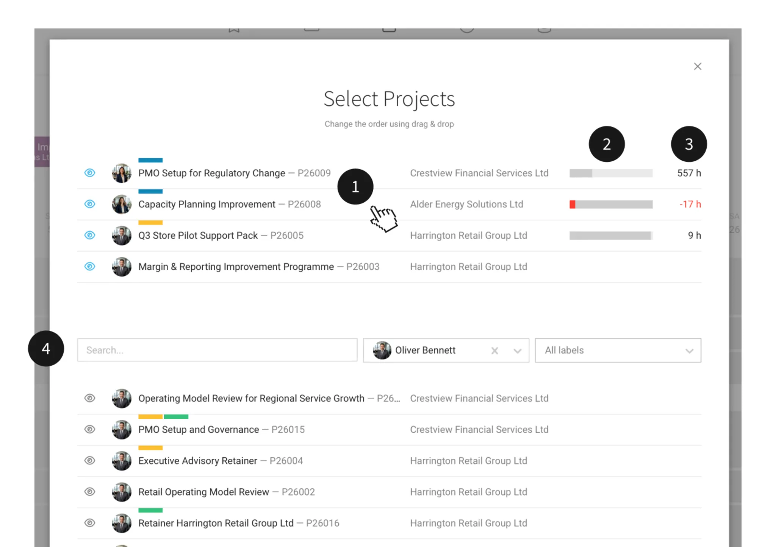Click avatar beside Q3 Store Pilot Support Pack

point(122,235)
